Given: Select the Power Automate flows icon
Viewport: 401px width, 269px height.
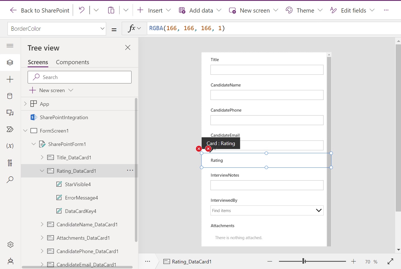Looking at the screenshot, I should click(x=10, y=129).
